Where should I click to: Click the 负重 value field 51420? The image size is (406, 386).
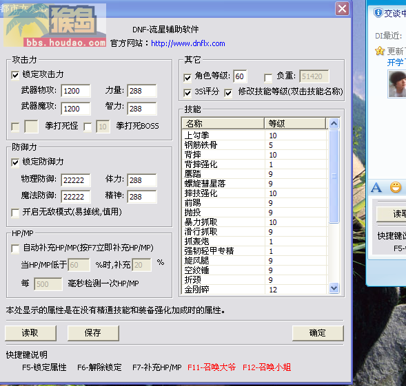tap(314, 76)
